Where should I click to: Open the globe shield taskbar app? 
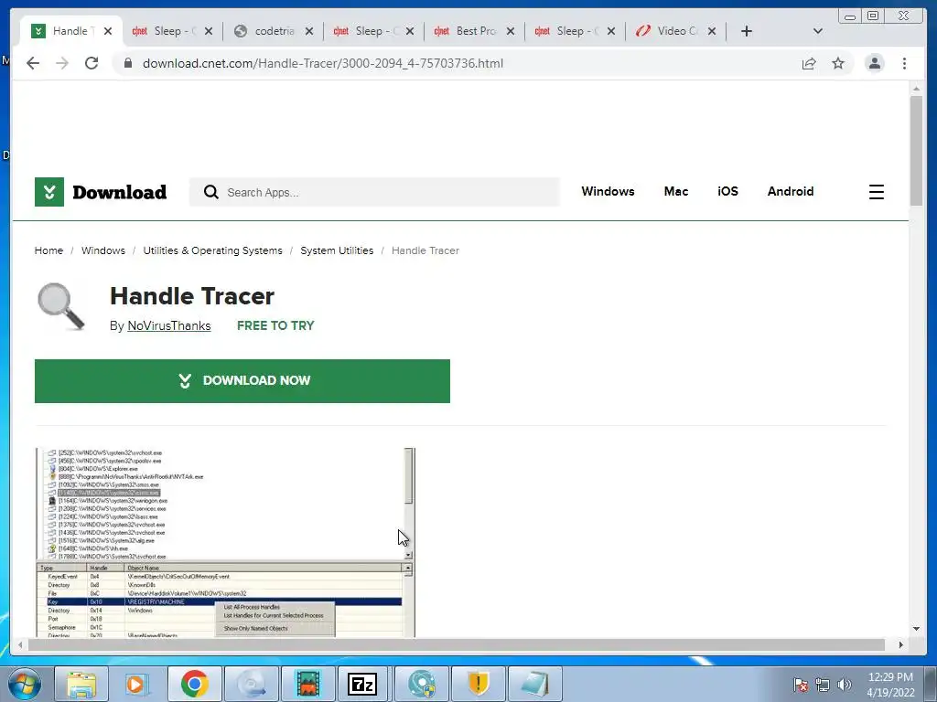[421, 684]
